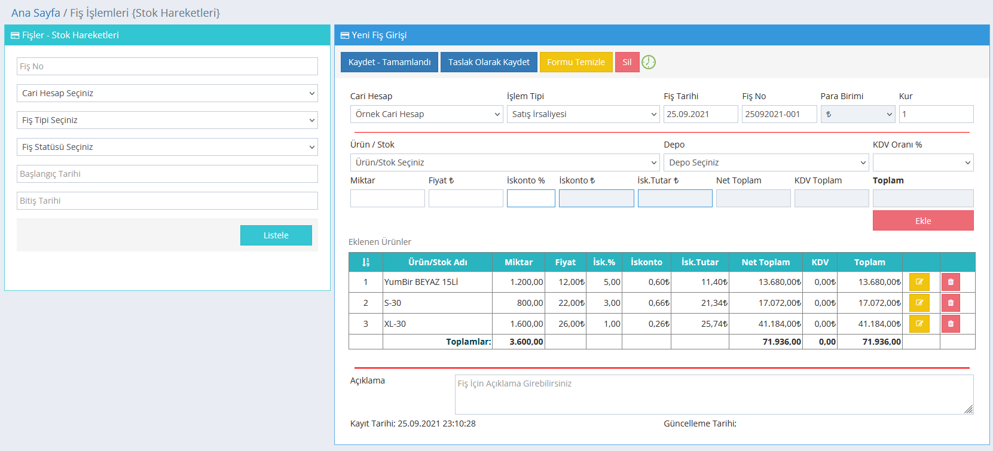Click the 41.184,00₺ Net Toplam cell

pyautogui.click(x=766, y=324)
